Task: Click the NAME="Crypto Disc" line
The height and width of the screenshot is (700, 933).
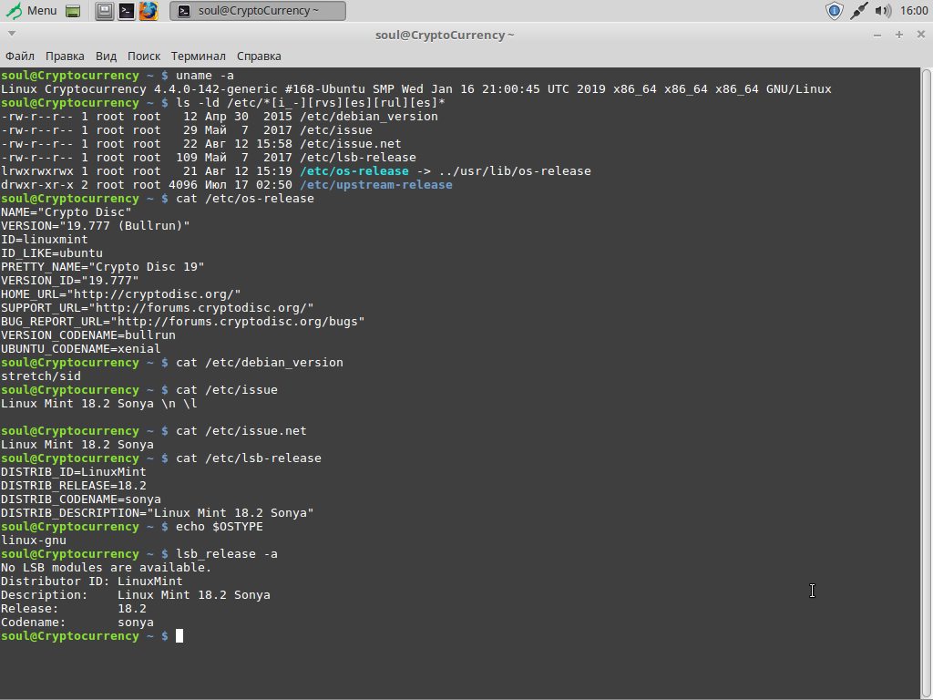Action: point(66,212)
